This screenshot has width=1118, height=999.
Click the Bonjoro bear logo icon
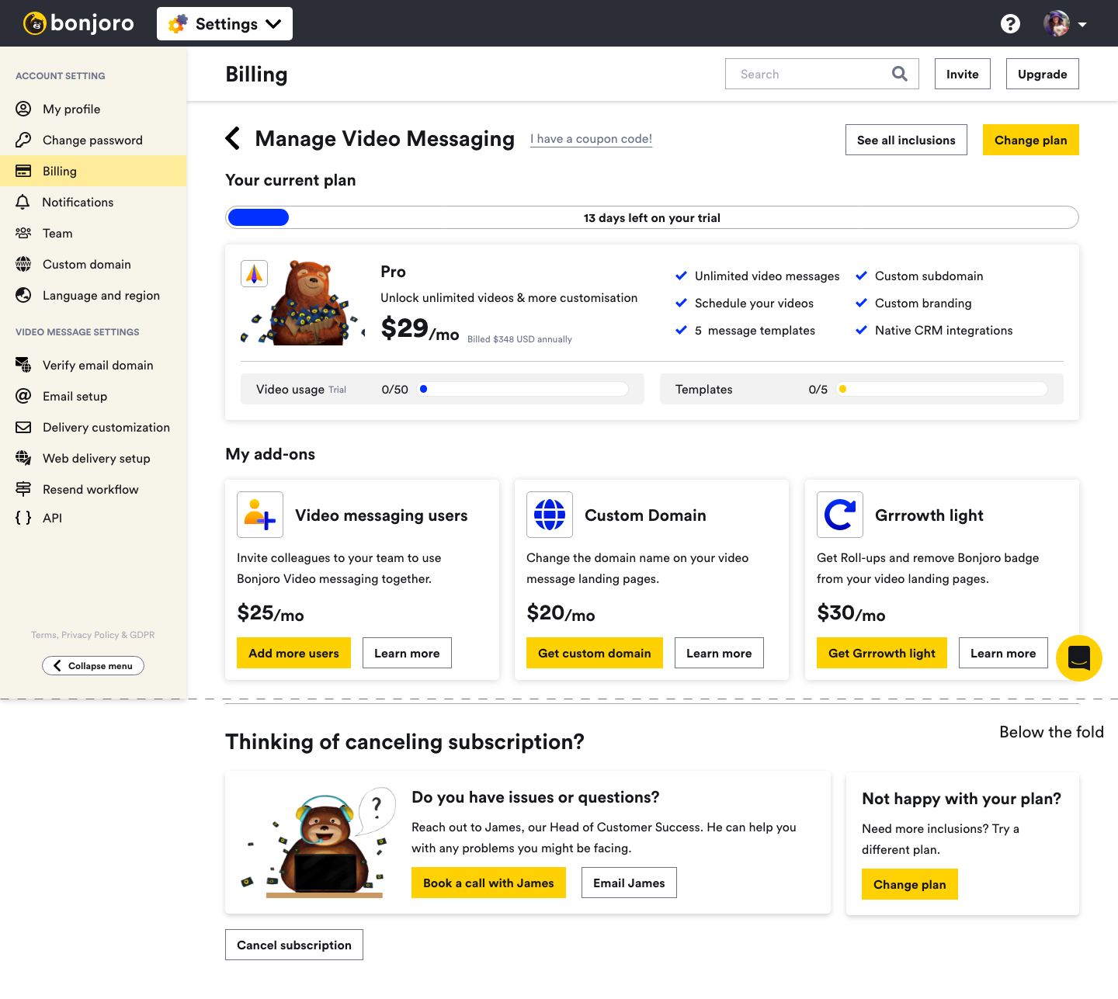pyautogui.click(x=35, y=23)
